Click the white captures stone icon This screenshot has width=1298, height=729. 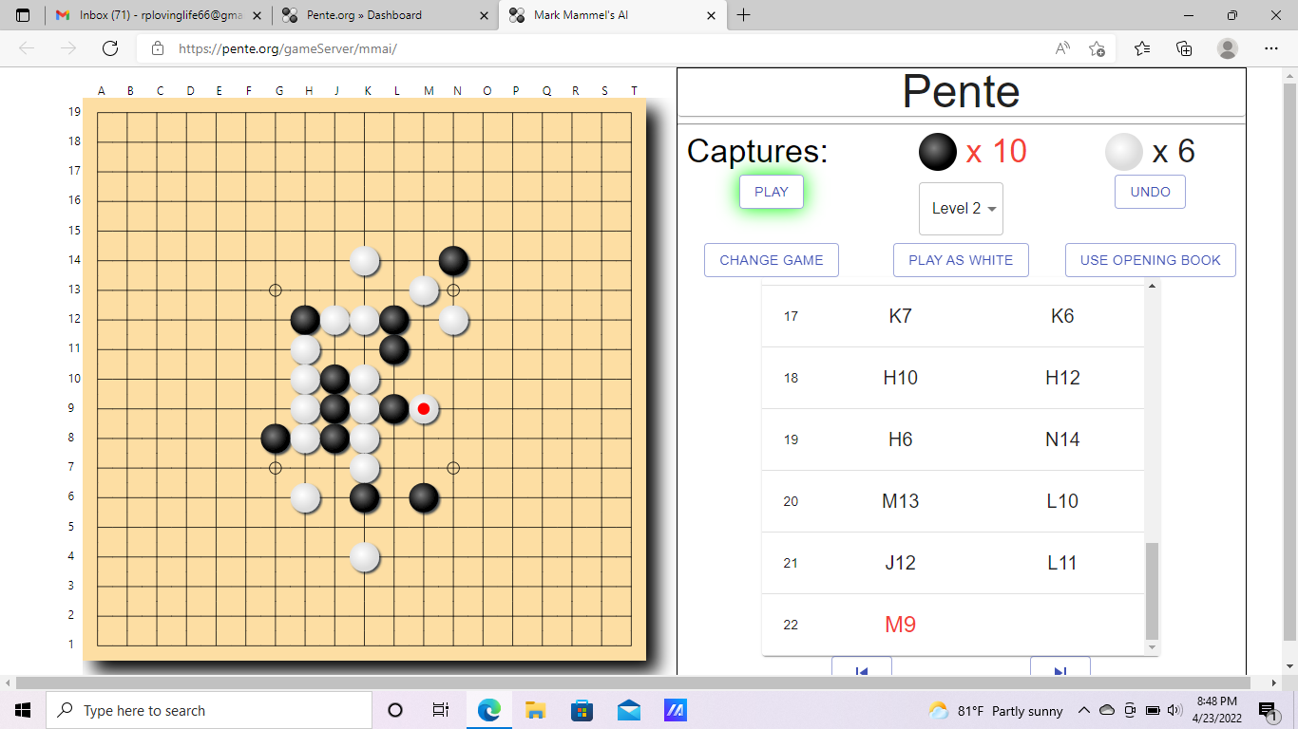click(x=1124, y=152)
